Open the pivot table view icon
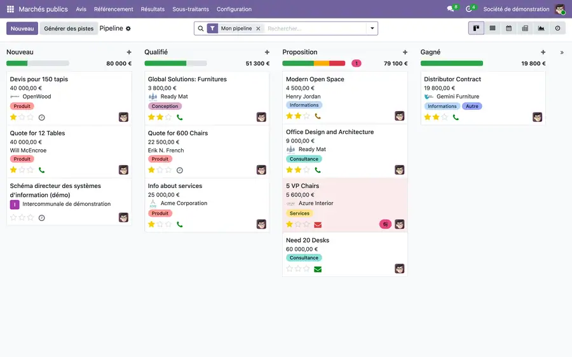Image resolution: width=572 pixels, height=357 pixels. tap(525, 28)
